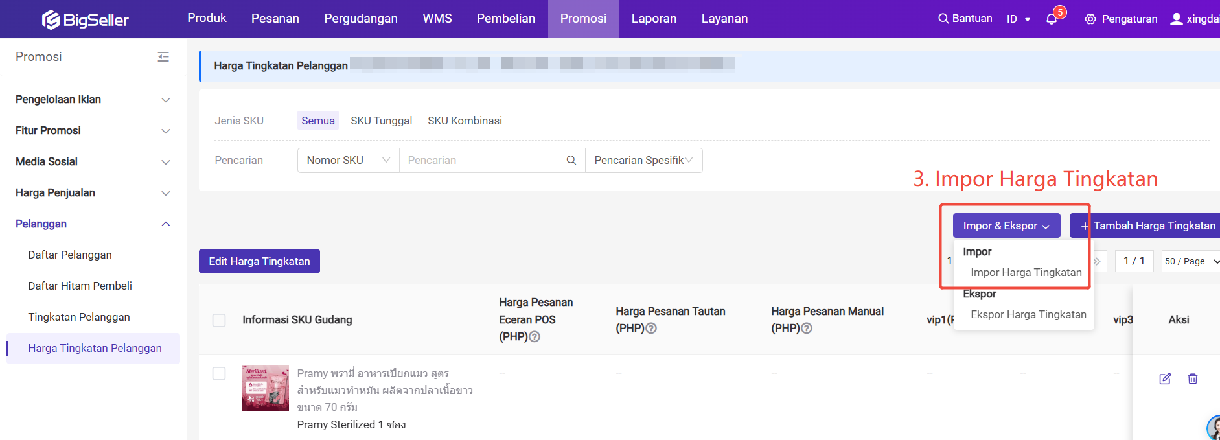The width and height of the screenshot is (1220, 440).
Task: Click the Pramy product thumbnail
Action: click(266, 388)
